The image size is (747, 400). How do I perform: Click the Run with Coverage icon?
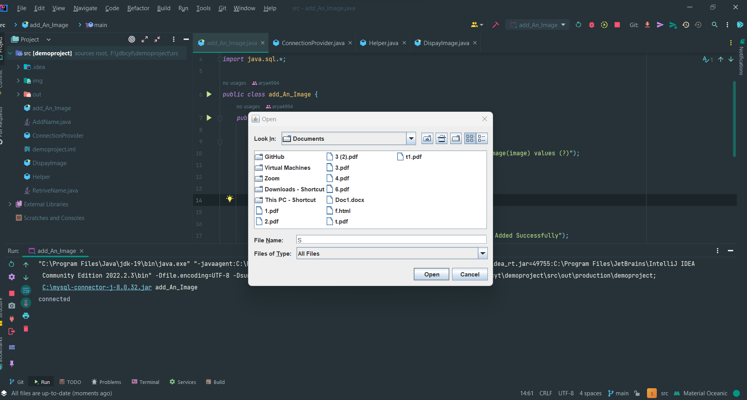pos(604,25)
